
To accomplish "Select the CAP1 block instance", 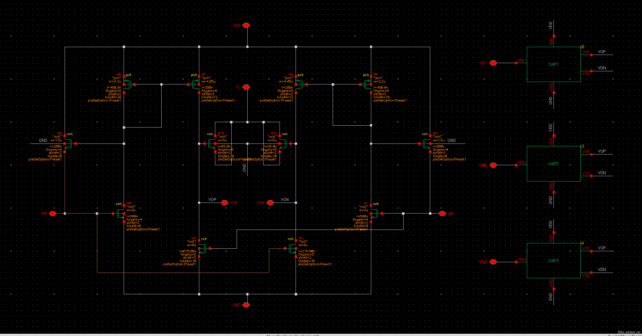I will tap(554, 64).
